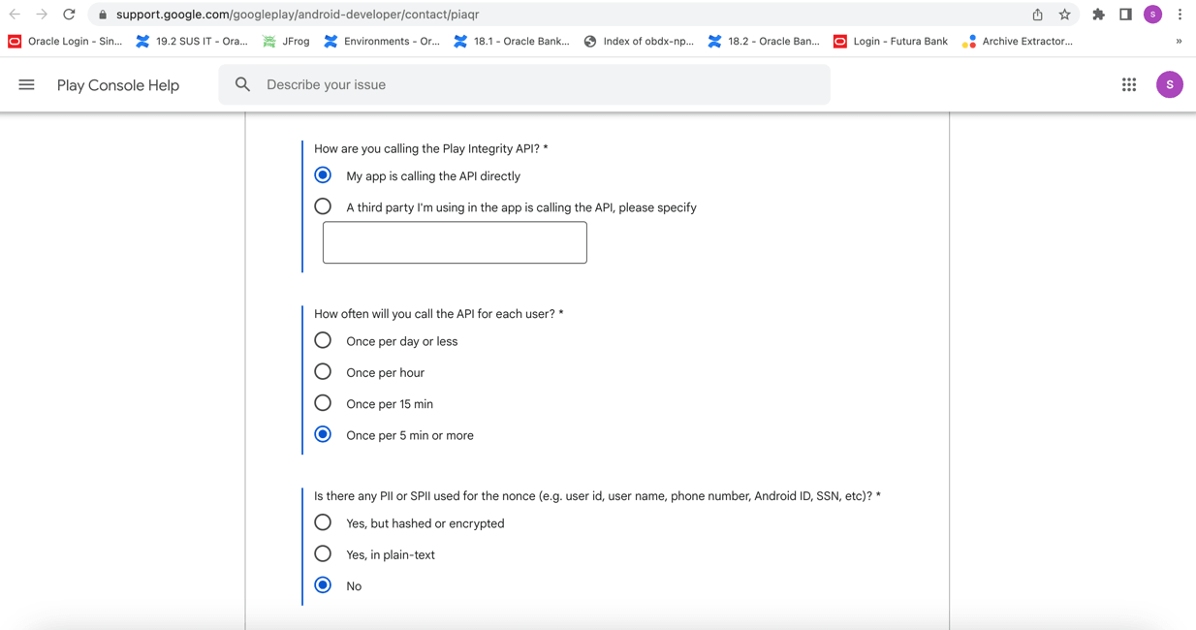Screen dimensions: 1196x630
Task: Open the Login - Futura Bank bookmark
Action: pos(890,42)
